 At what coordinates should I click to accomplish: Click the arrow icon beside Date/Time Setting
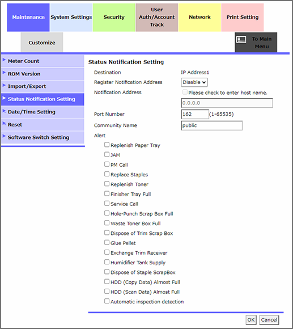tap(4, 111)
